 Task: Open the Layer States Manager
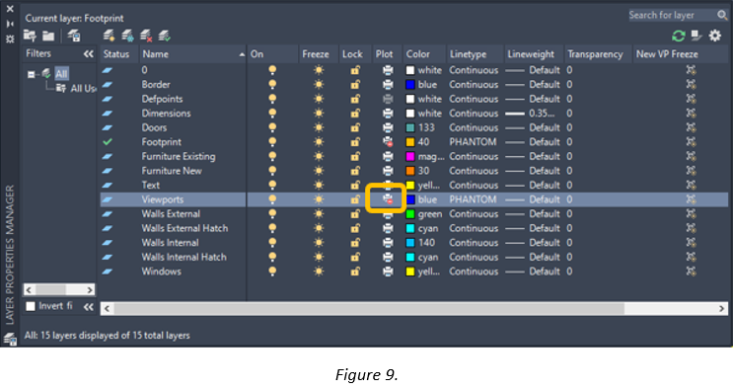click(74, 36)
